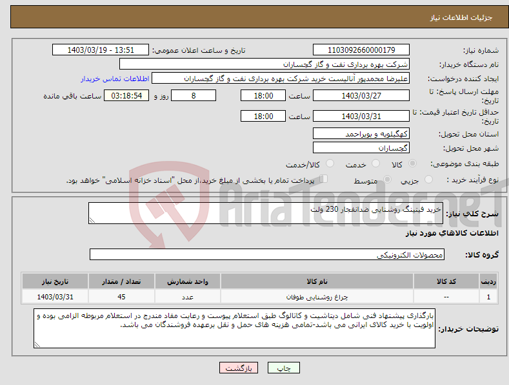Screen dimensions: 509x385
Task: Click the buyer notes textarea
Action: 234,328
